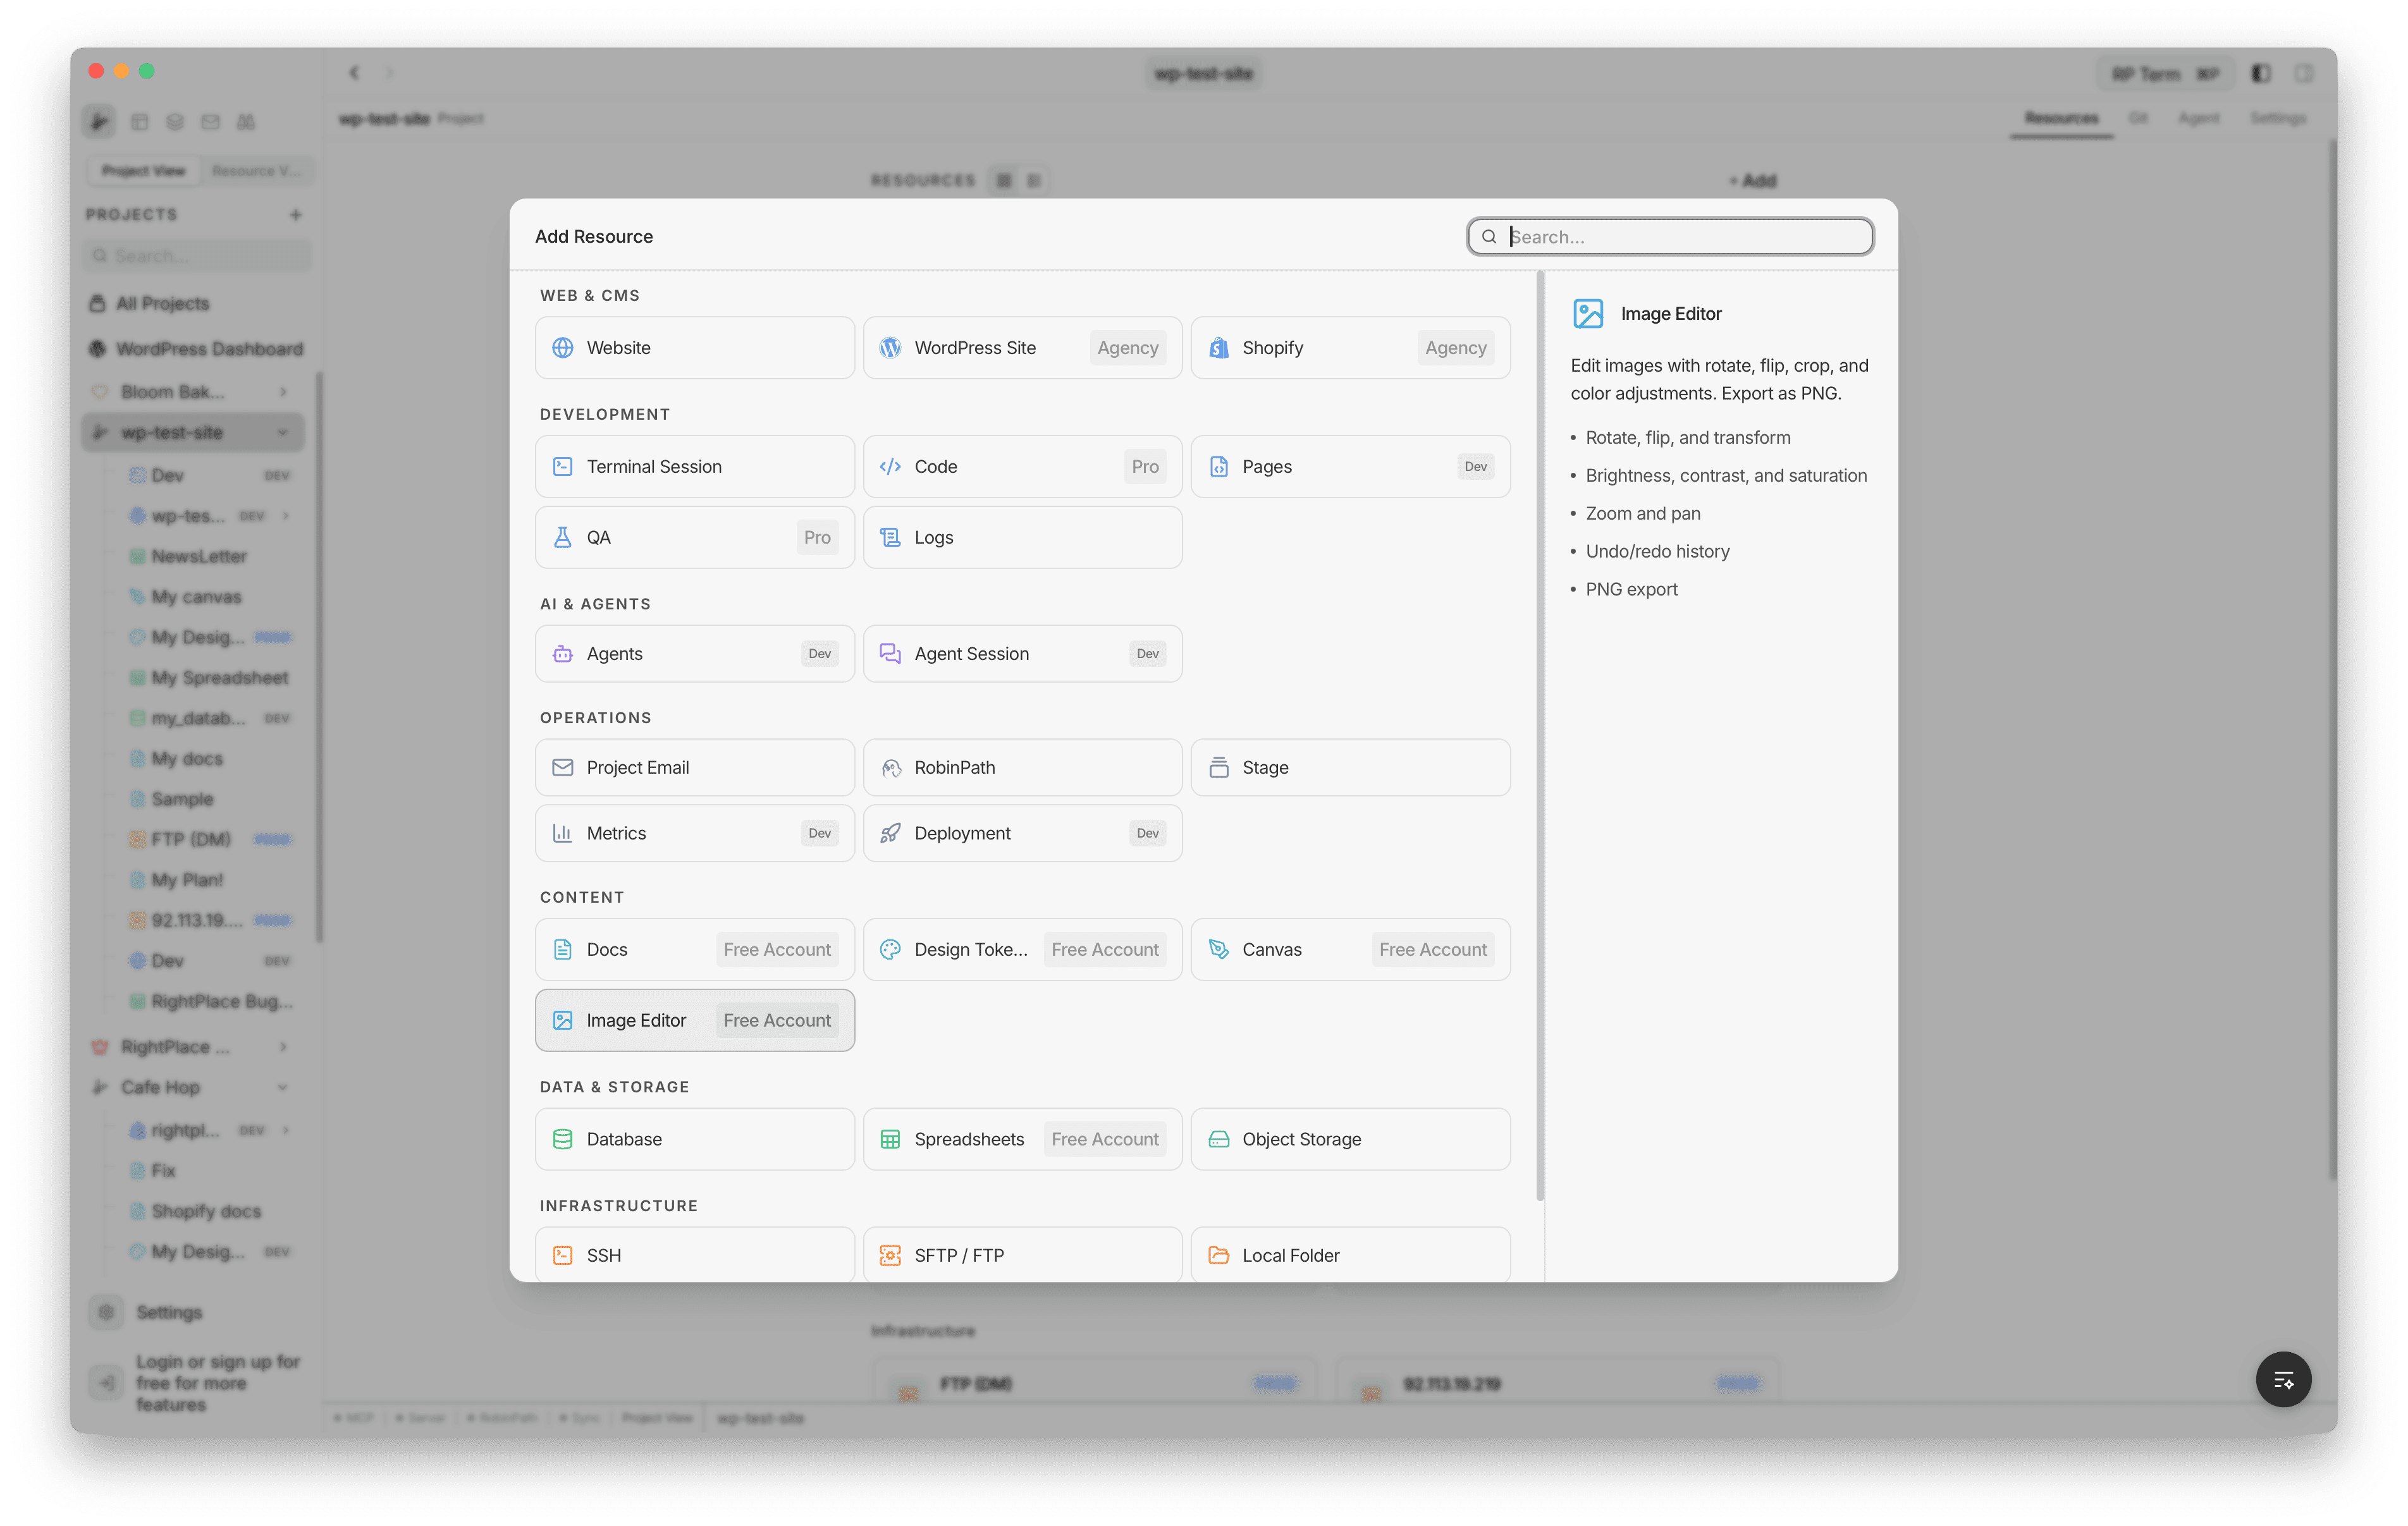Viewport: 2408px width, 1526px height.
Task: Click the Shopify bag icon
Action: (1218, 347)
